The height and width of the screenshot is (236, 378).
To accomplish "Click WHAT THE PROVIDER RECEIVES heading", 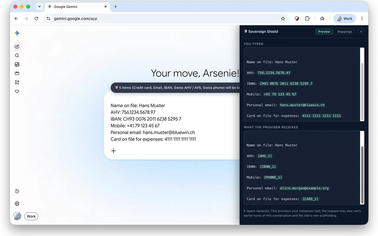I will 271,127.
